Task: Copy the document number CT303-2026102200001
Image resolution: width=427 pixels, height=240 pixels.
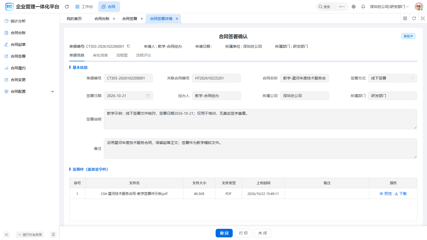Action: 128,46
